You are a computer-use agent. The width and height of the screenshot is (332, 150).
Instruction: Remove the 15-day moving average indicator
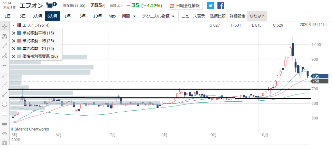pos(14,33)
